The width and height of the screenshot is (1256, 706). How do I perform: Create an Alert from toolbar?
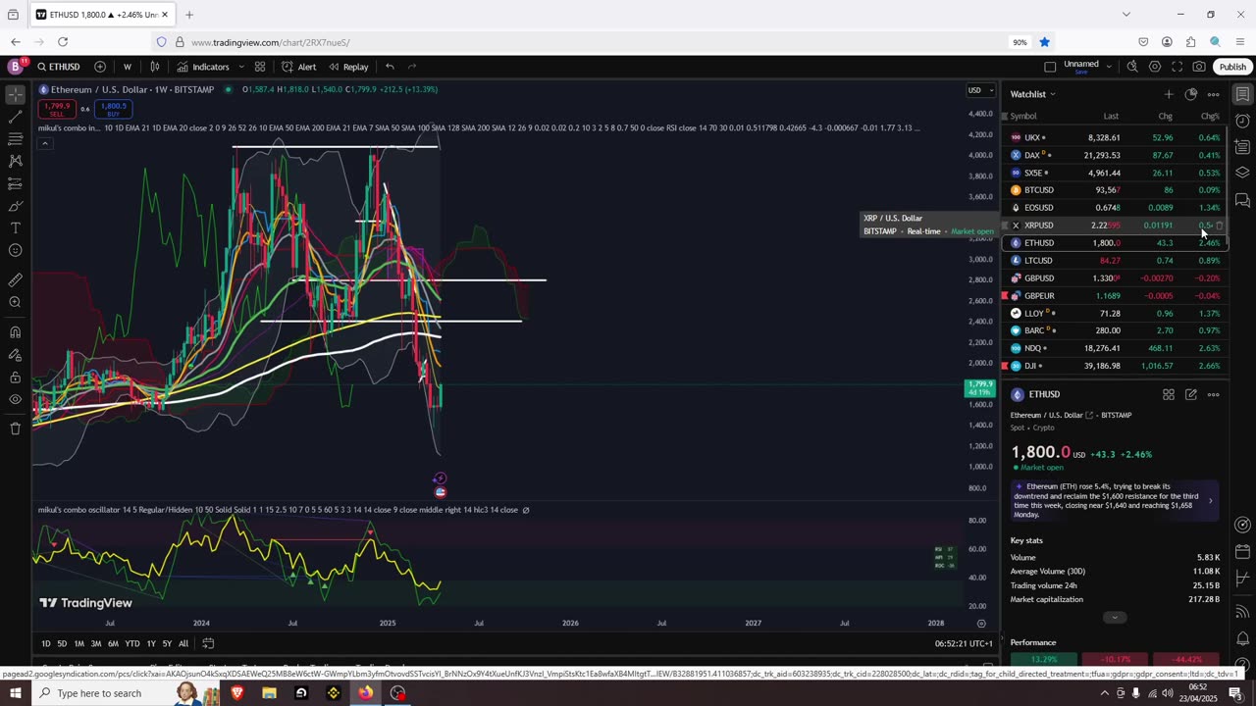coord(298,67)
